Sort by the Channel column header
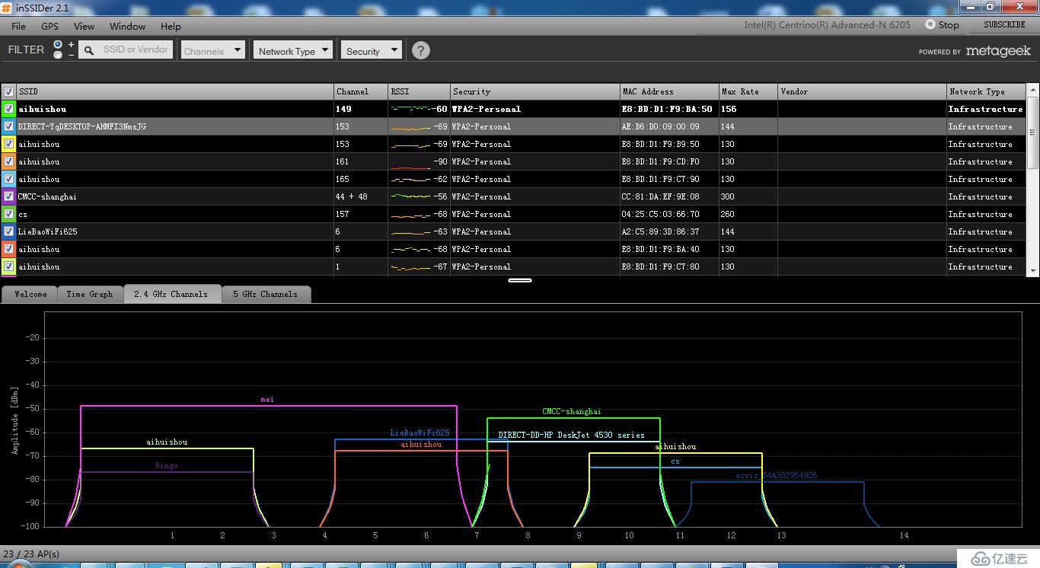The width and height of the screenshot is (1040, 568). click(x=361, y=91)
